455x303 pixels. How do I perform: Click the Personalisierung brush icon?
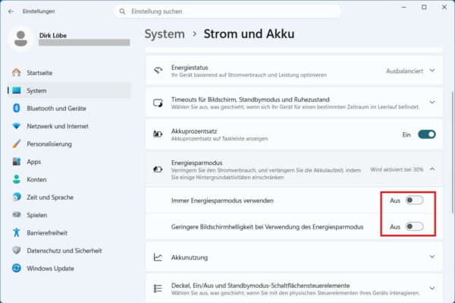[17, 144]
